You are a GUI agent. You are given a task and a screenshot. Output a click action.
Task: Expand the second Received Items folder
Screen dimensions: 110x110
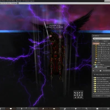coord(94,79)
